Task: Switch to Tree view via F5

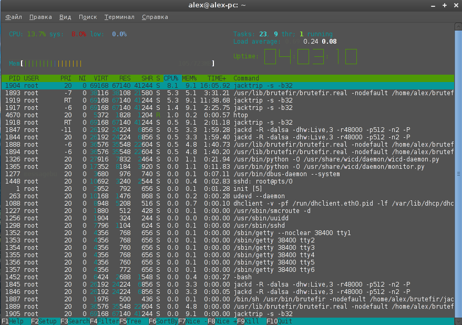Action: (134, 321)
